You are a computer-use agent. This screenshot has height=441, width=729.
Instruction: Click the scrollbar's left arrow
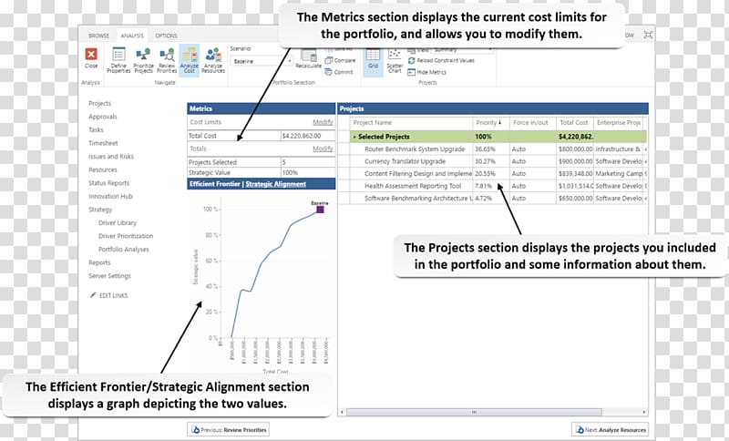[x=342, y=412]
